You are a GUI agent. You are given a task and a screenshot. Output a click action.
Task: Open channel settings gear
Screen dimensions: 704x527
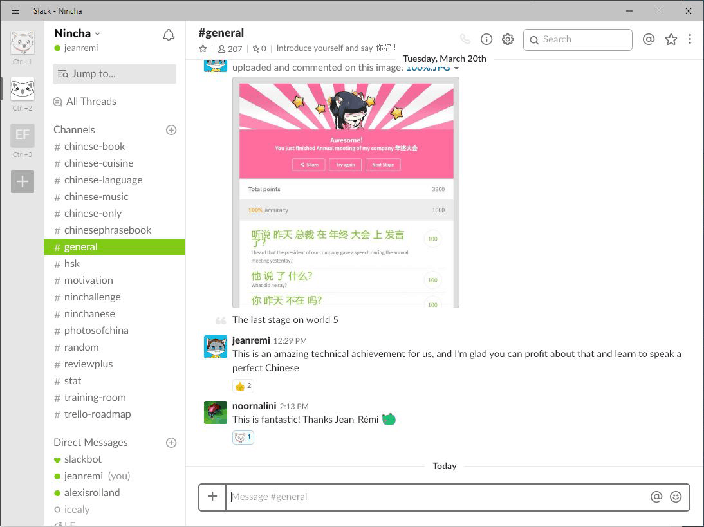coord(508,39)
